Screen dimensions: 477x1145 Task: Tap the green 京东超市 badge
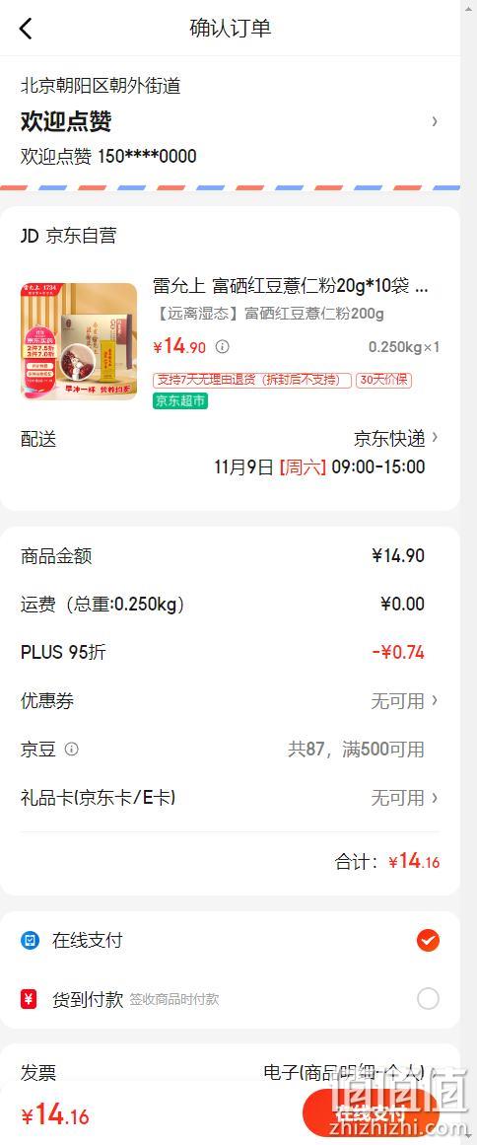(x=180, y=400)
